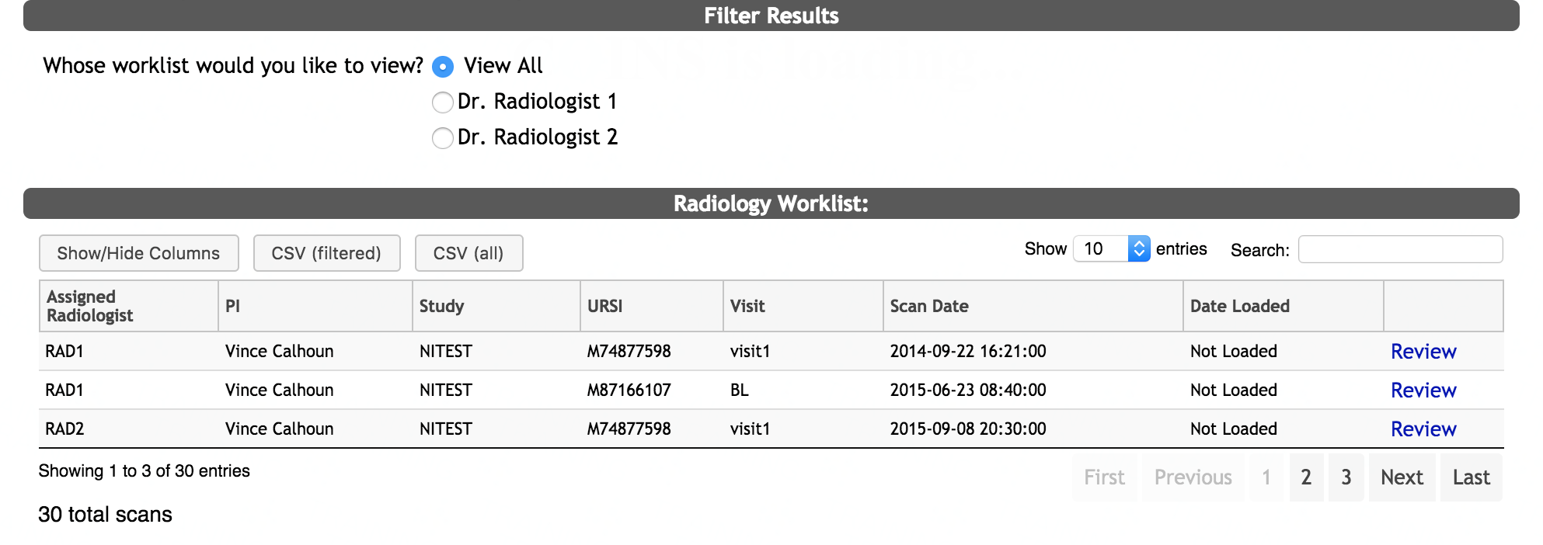The width and height of the screenshot is (1543, 545).
Task: Click into the Search field
Action: click(1400, 249)
